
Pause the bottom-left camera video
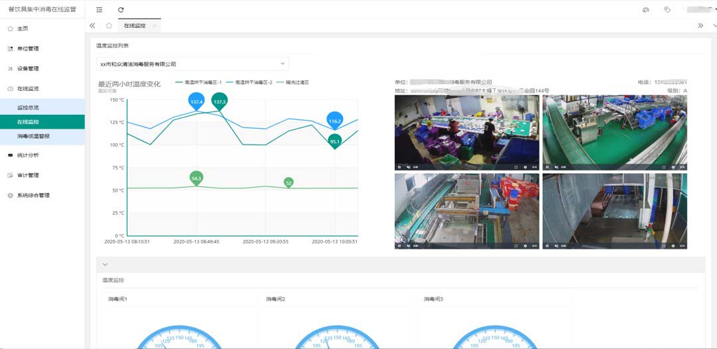[x=399, y=245]
